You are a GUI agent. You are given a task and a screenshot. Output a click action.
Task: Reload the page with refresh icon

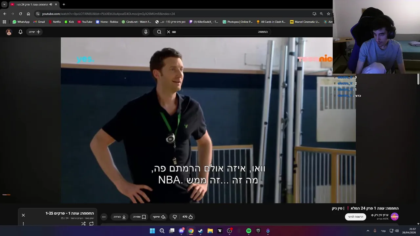pyautogui.click(x=20, y=14)
